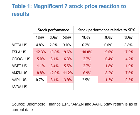The image size is (140, 115).
Task: Select the AAPL US row label
Action: tap(19, 80)
